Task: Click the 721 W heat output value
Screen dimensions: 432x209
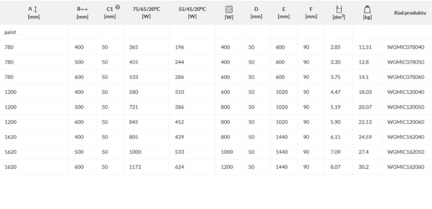Action: (133, 107)
